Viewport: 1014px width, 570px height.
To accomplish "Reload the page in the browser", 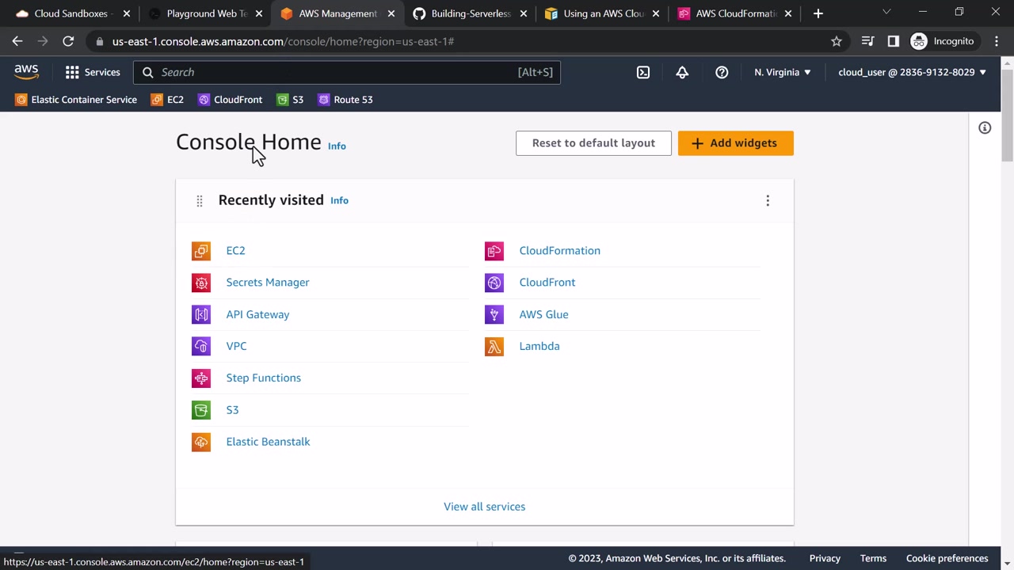I will pos(68,41).
